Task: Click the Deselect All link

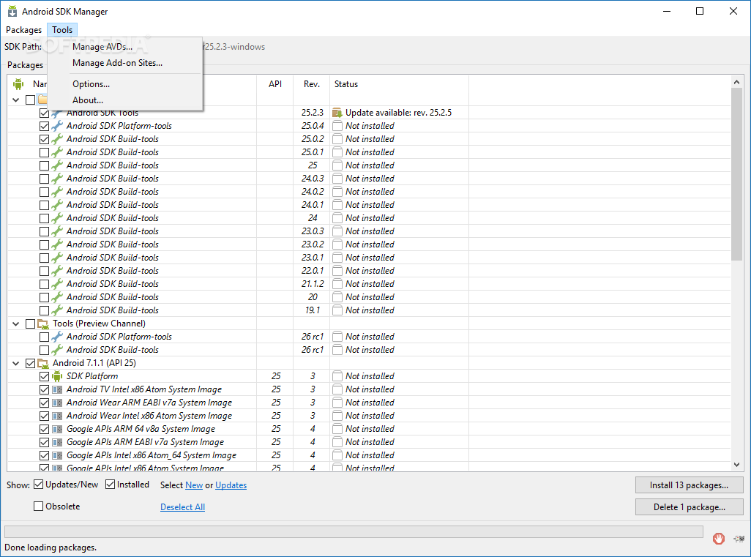Action: (x=182, y=507)
